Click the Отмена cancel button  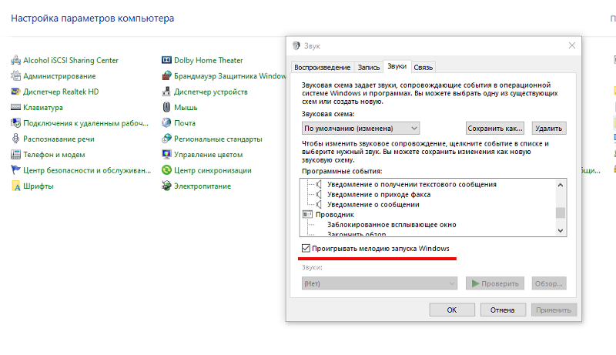[x=503, y=310]
